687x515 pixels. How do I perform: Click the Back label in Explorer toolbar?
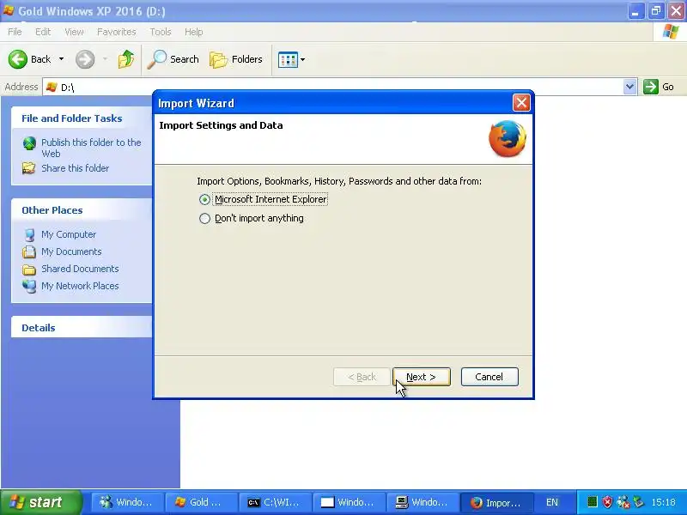coord(40,59)
